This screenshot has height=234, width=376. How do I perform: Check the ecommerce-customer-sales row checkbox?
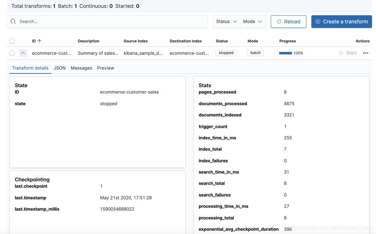(12, 53)
